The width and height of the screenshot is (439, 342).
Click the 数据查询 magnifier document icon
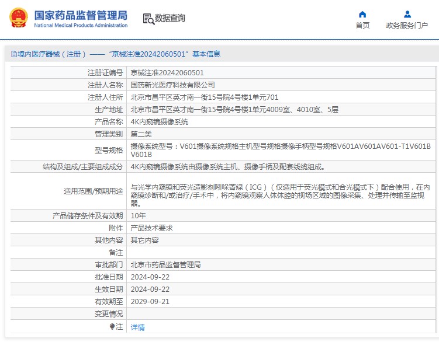pos(148,19)
